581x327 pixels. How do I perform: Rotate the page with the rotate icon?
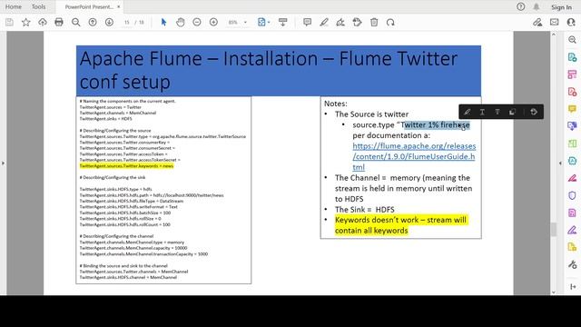pyautogui.click(x=390, y=22)
